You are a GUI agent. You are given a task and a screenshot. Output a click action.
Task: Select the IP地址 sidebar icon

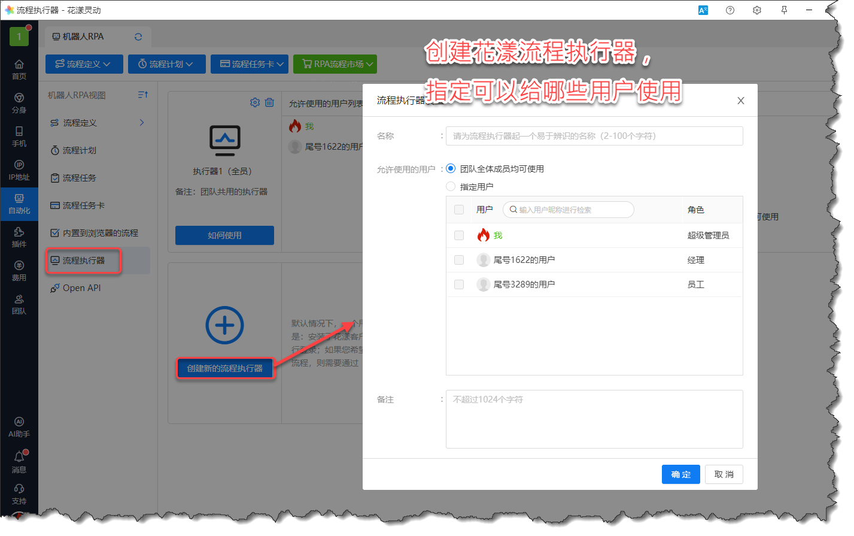[x=19, y=169]
